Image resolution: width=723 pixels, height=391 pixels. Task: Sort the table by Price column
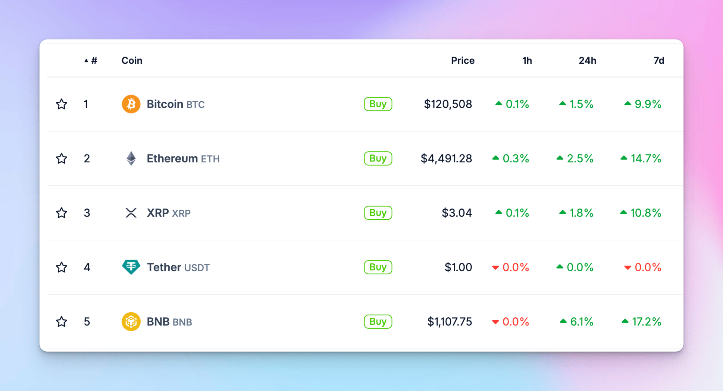click(x=462, y=60)
